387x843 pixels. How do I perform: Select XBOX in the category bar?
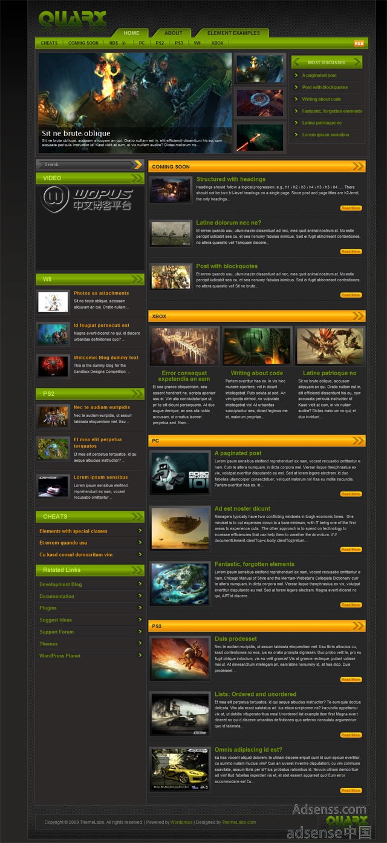(x=217, y=43)
